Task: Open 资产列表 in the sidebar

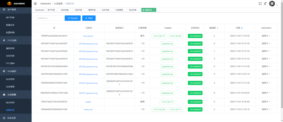Action: click(x=10, y=18)
